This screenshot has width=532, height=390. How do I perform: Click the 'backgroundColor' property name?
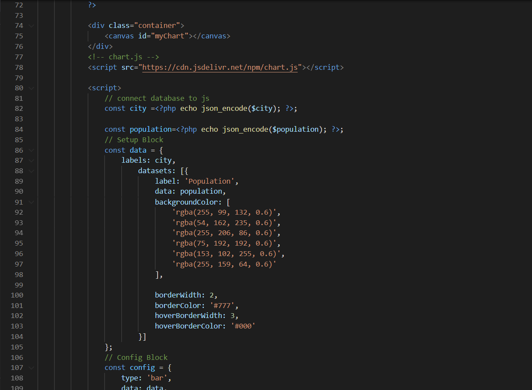pos(186,202)
